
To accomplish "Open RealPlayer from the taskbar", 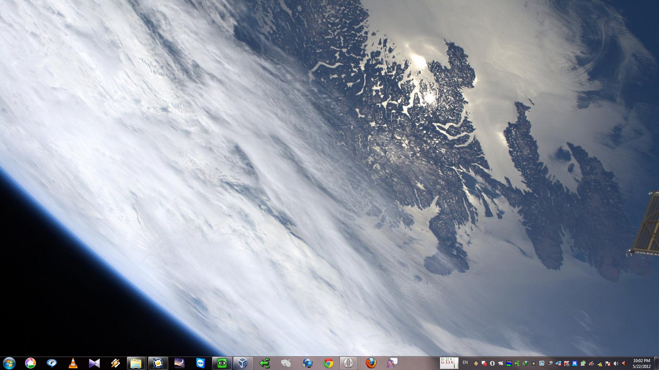I will (52, 363).
